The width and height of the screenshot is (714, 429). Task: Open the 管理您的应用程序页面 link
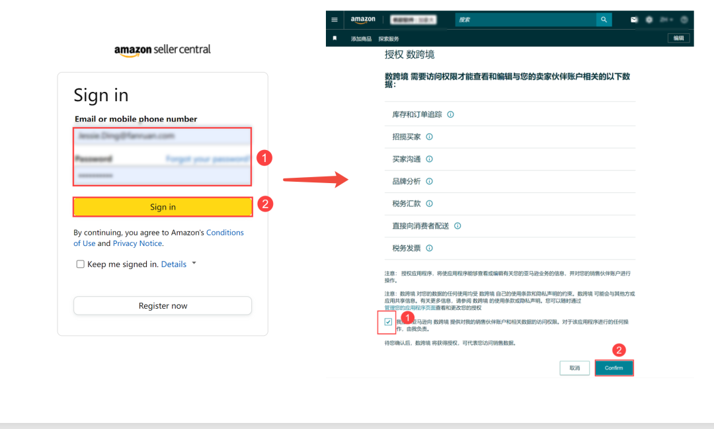click(x=410, y=308)
